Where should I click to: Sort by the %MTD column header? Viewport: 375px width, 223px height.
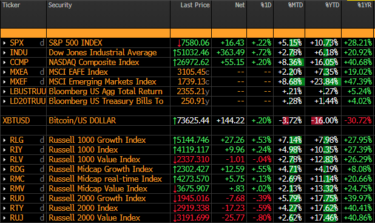(x=296, y=5)
